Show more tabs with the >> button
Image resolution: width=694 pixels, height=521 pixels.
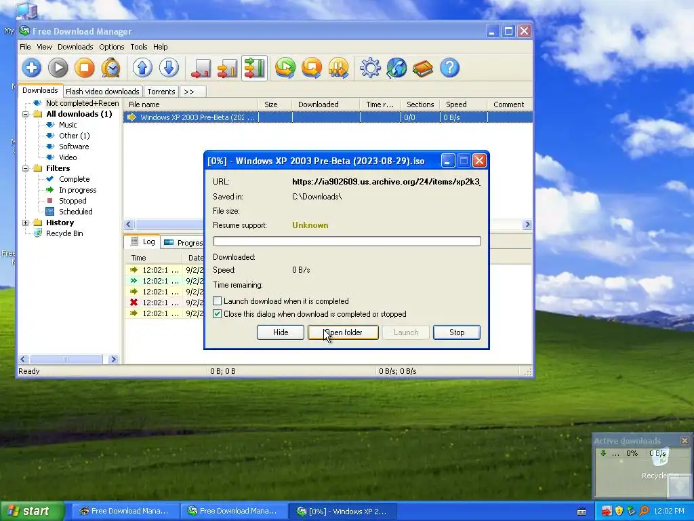coord(193,92)
